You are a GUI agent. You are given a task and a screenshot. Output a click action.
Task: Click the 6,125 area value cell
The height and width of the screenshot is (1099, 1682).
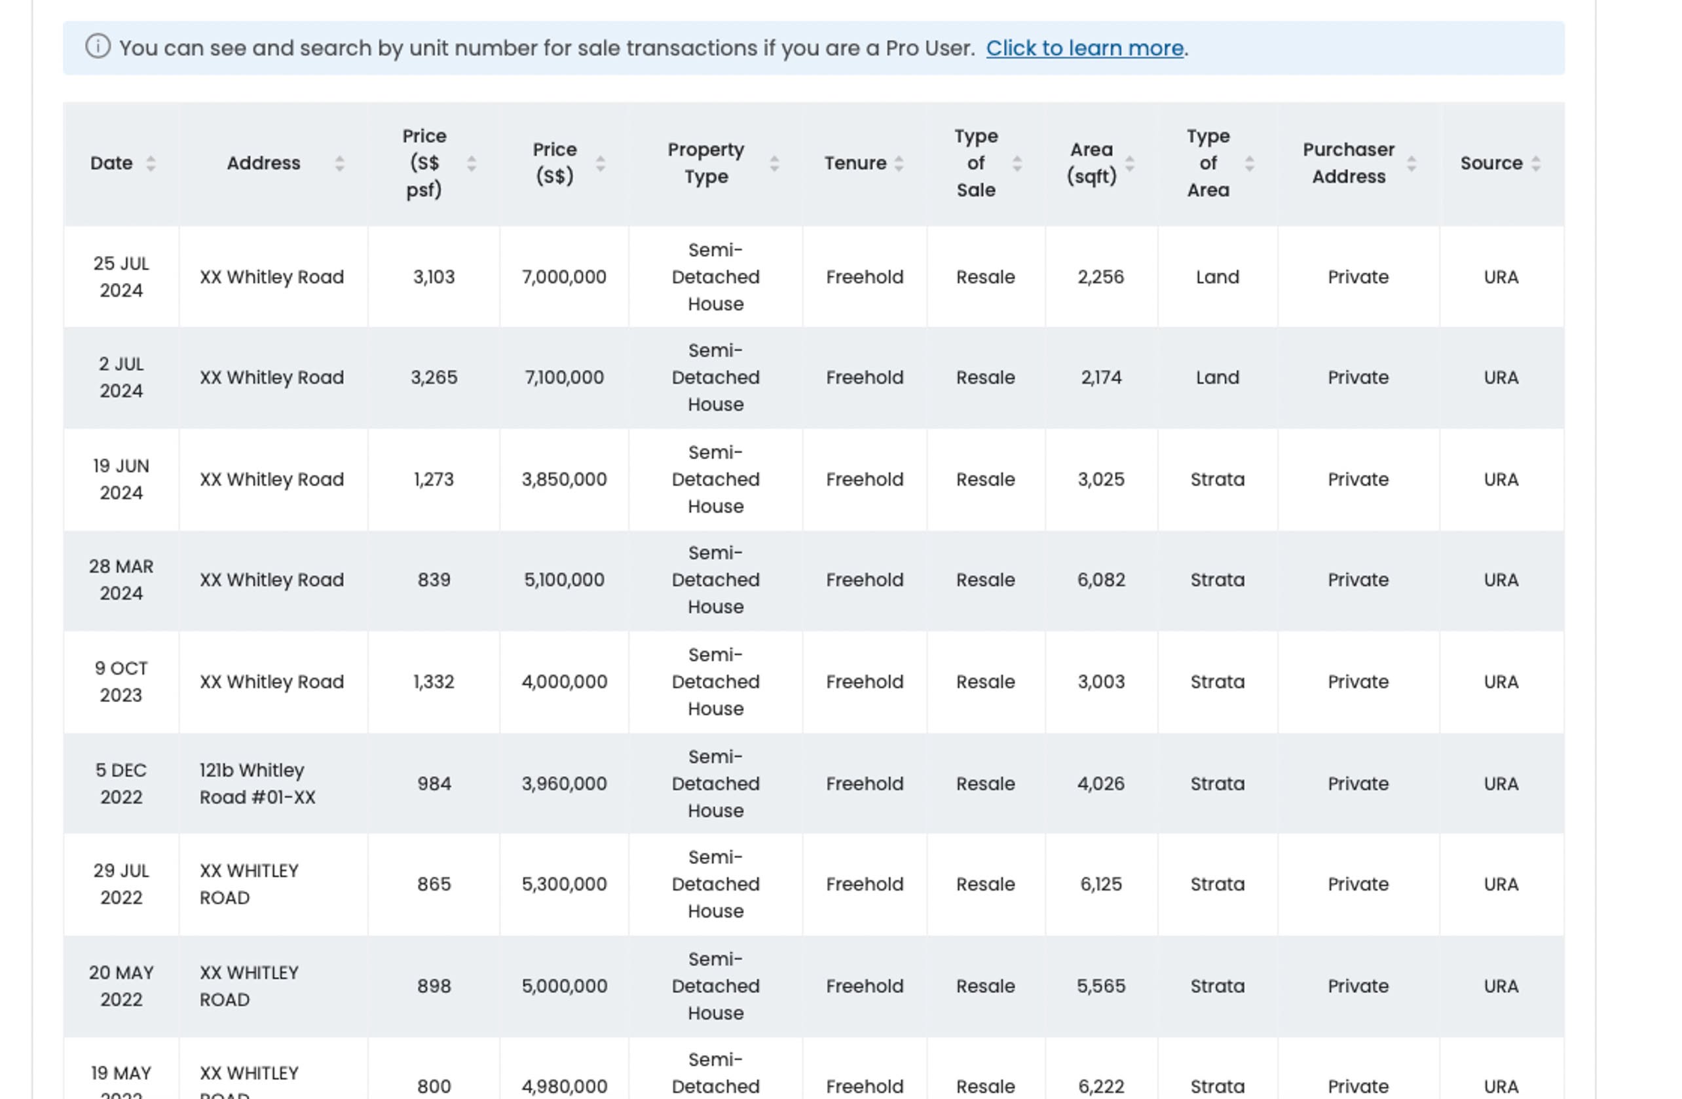(1100, 884)
